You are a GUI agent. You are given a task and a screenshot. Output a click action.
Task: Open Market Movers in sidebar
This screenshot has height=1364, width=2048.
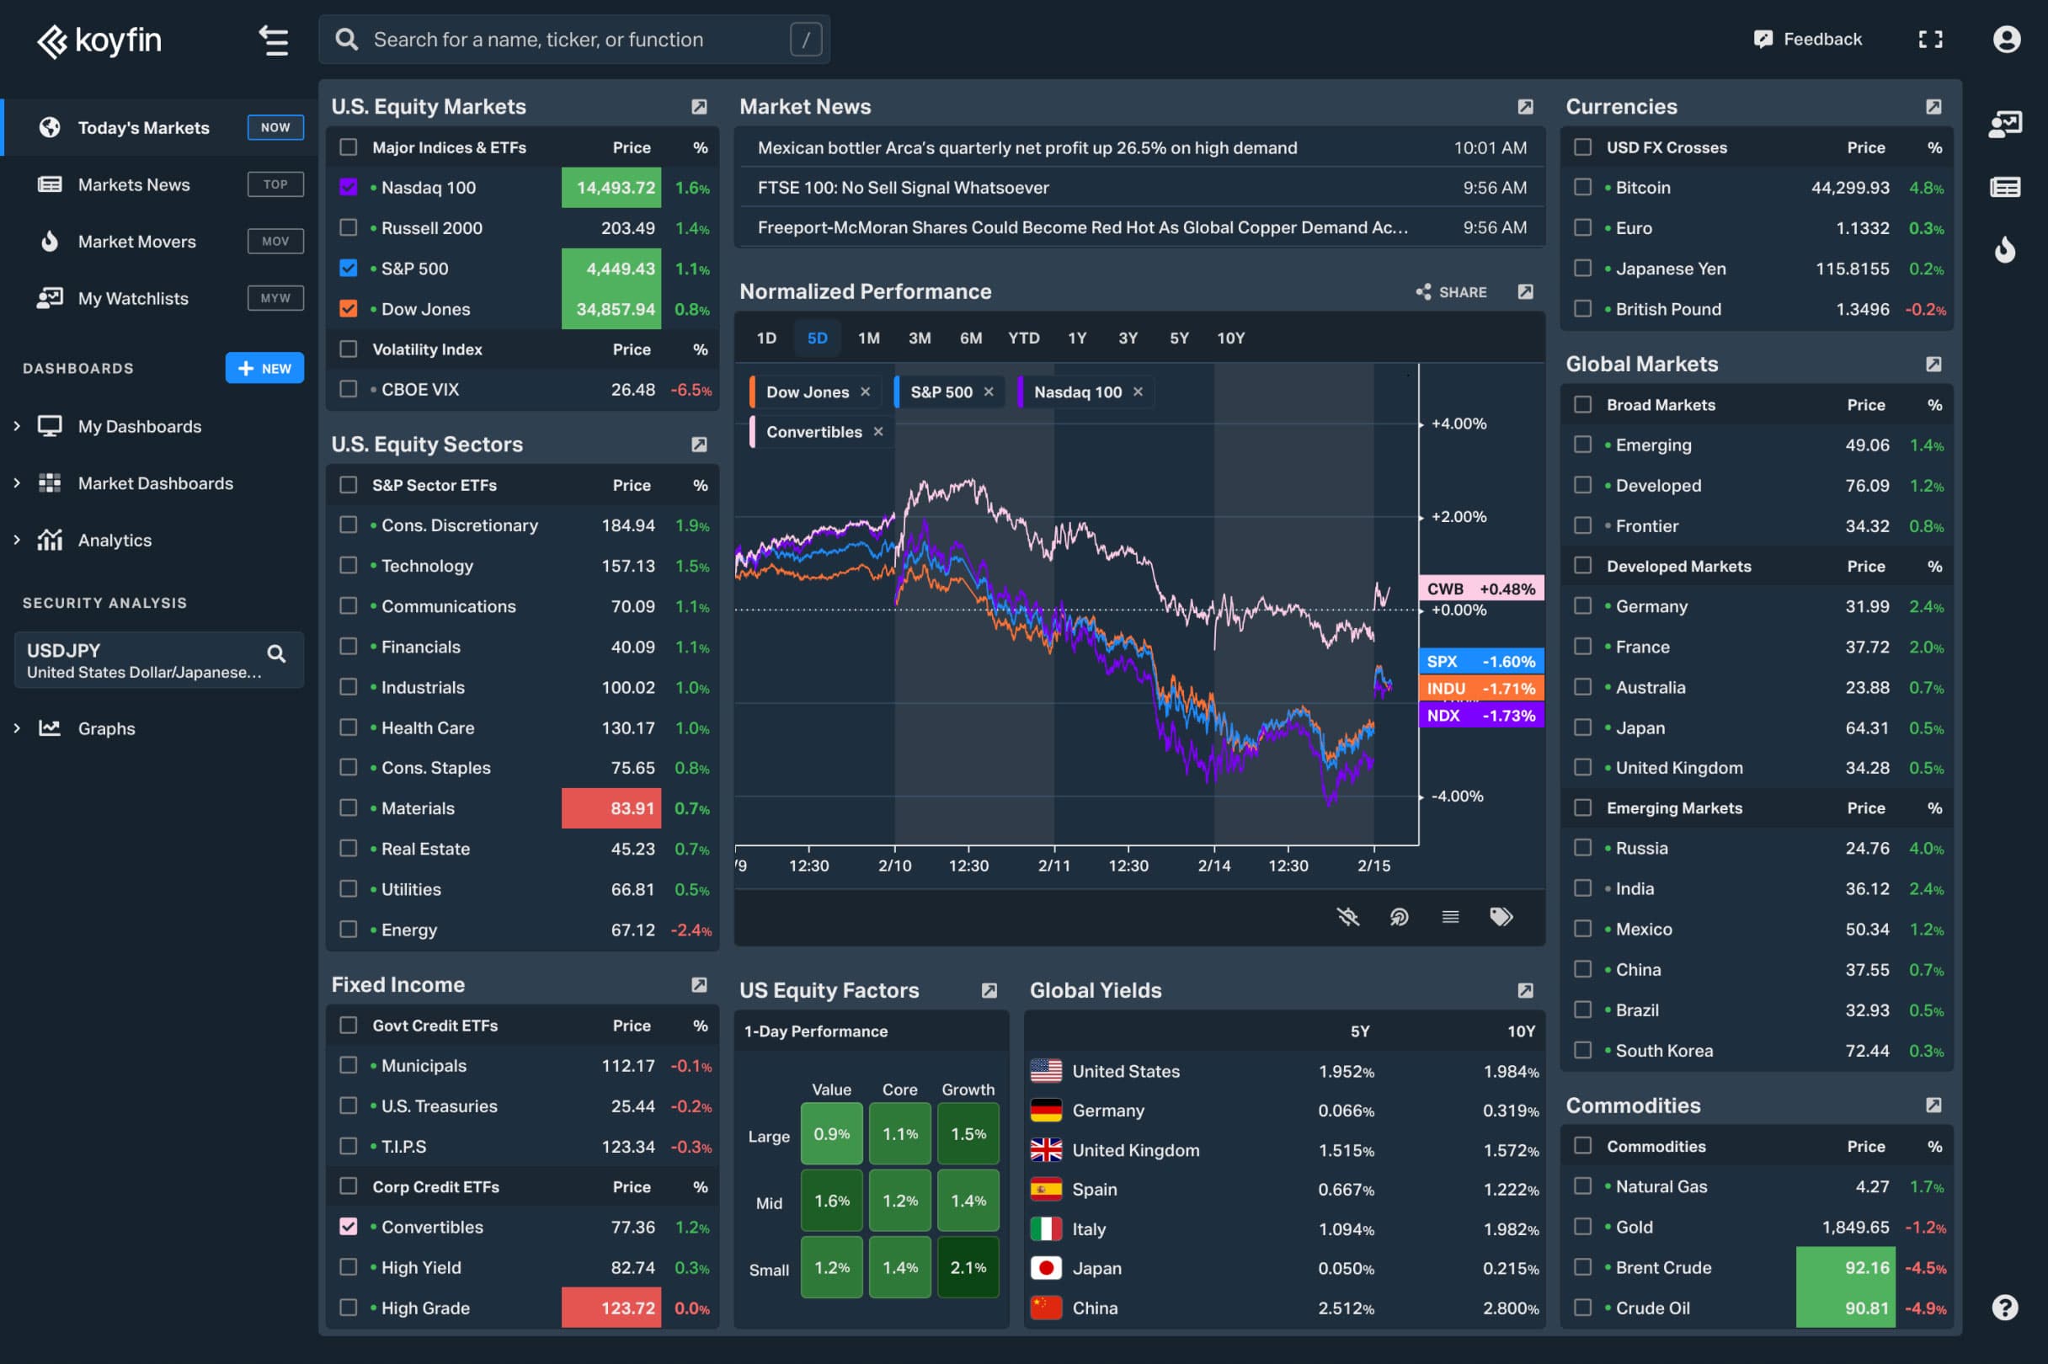coord(136,242)
